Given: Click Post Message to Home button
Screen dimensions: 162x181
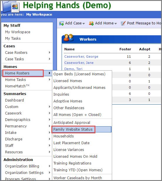Looking at the screenshot, I should tap(141, 23).
